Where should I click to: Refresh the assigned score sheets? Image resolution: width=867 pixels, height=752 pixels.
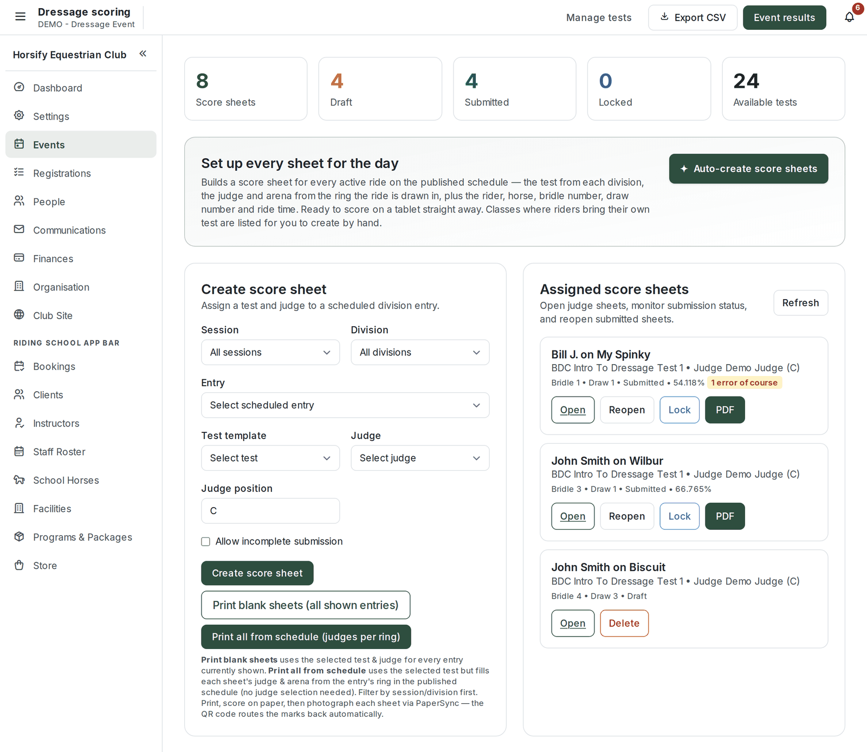tap(800, 303)
